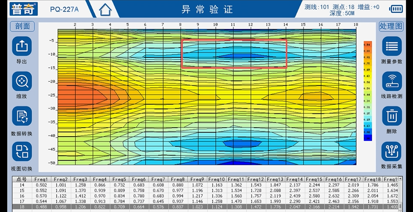Click the PQ-227A model label
The width and height of the screenshot is (413, 212).
tap(64, 9)
